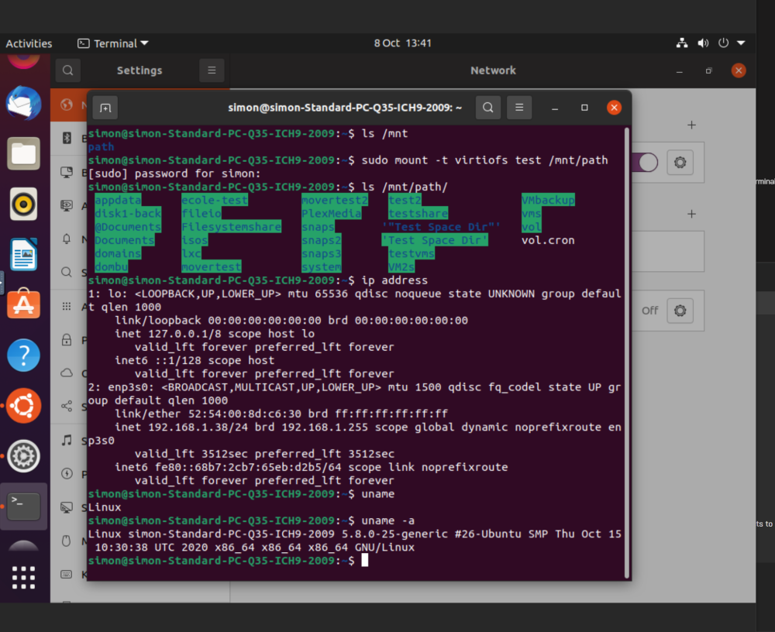Viewport: 775px width, 632px height.
Task: Open a new terminal tab icon
Action: (105, 108)
